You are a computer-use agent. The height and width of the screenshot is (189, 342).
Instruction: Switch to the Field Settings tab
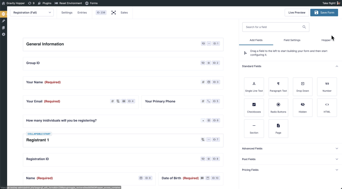click(x=292, y=40)
